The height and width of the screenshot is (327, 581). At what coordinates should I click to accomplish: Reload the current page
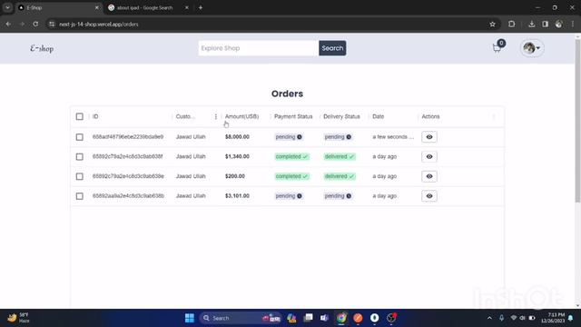35,25
